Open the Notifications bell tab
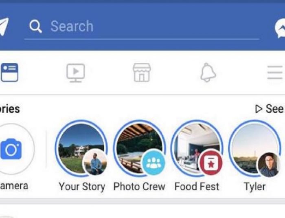 click(x=208, y=73)
